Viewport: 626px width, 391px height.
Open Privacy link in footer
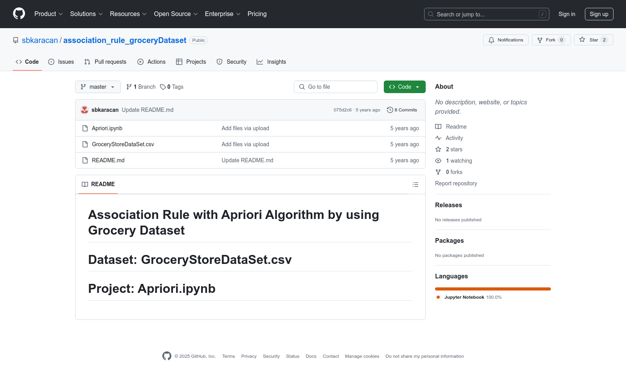tap(249, 356)
